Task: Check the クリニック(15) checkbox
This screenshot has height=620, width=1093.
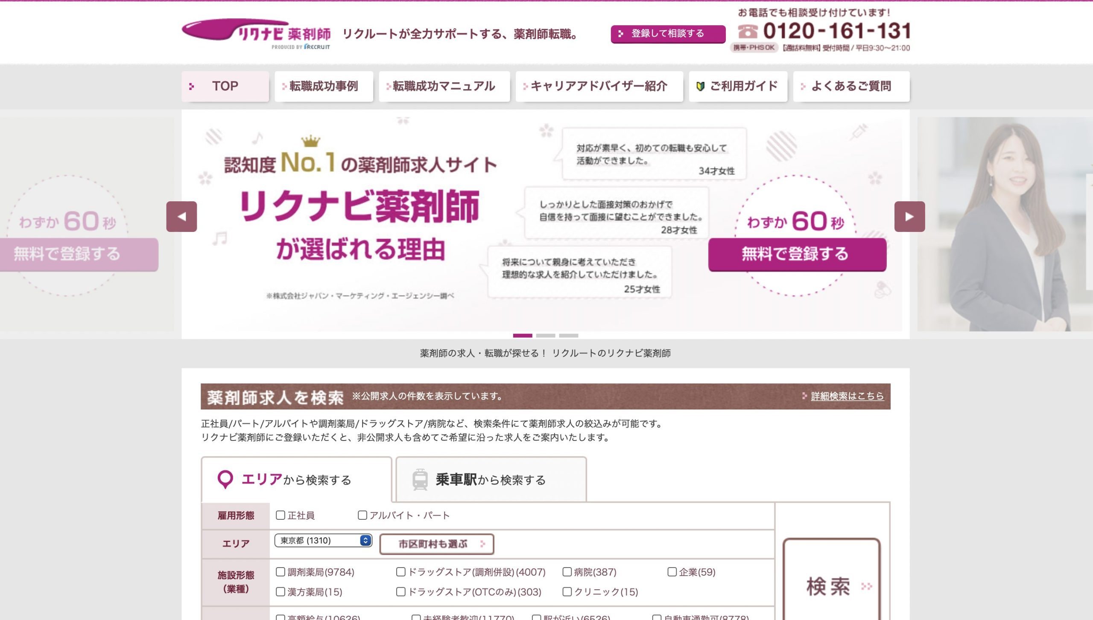Action: [x=567, y=591]
